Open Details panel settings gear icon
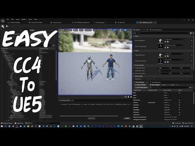195x146 pixels. coord(193,33)
